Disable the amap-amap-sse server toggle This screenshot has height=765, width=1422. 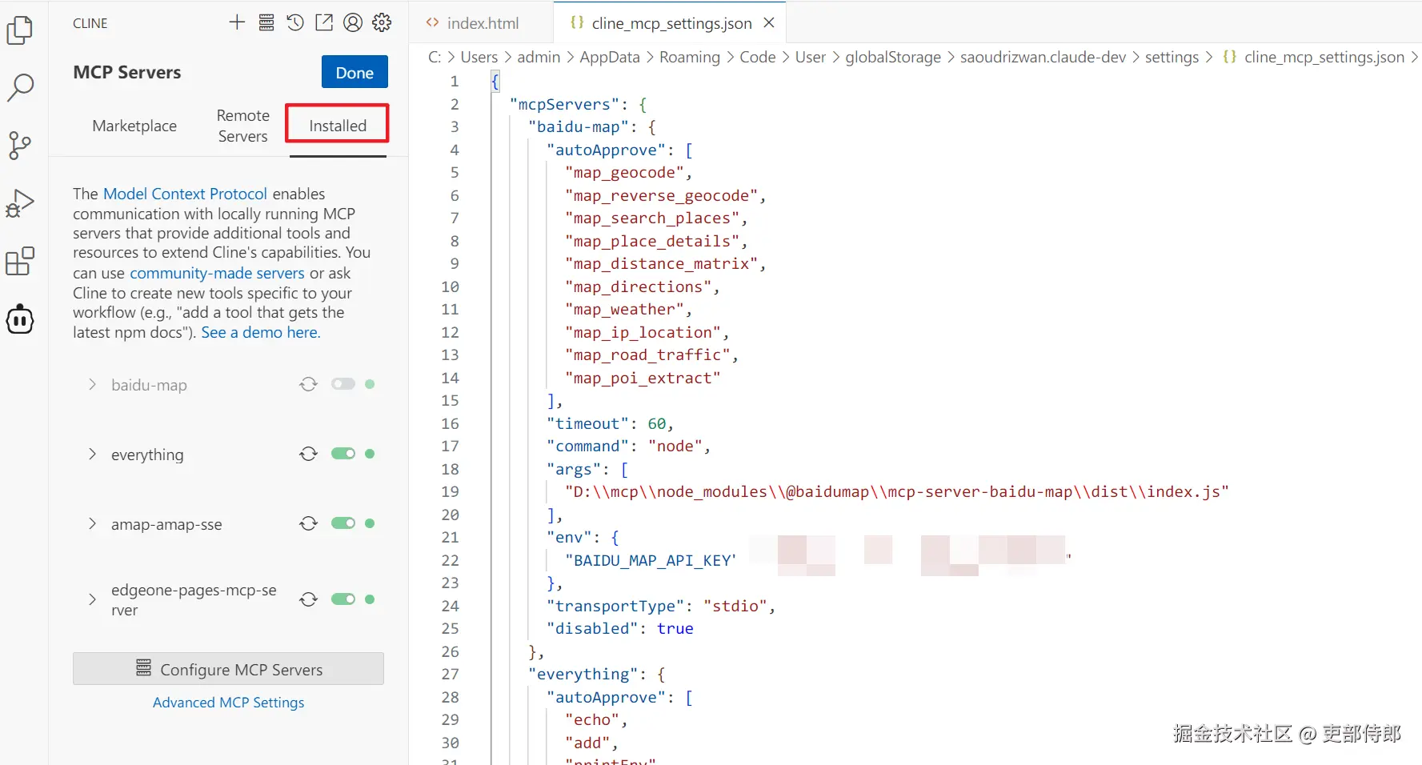[343, 523]
